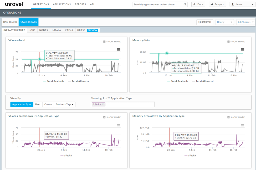Click SHOW MORE on the VCores-Total chart

coord(112,41)
